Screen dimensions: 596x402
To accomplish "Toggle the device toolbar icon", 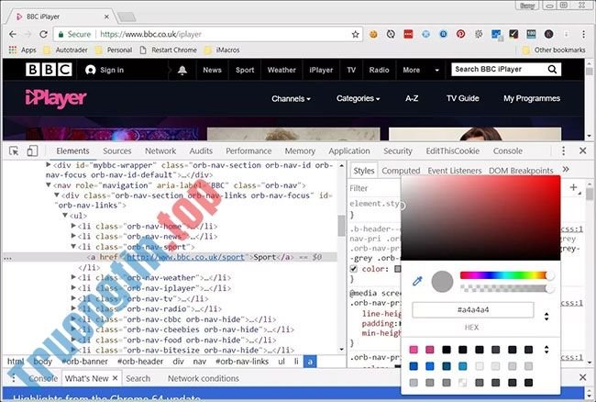I will (x=32, y=151).
